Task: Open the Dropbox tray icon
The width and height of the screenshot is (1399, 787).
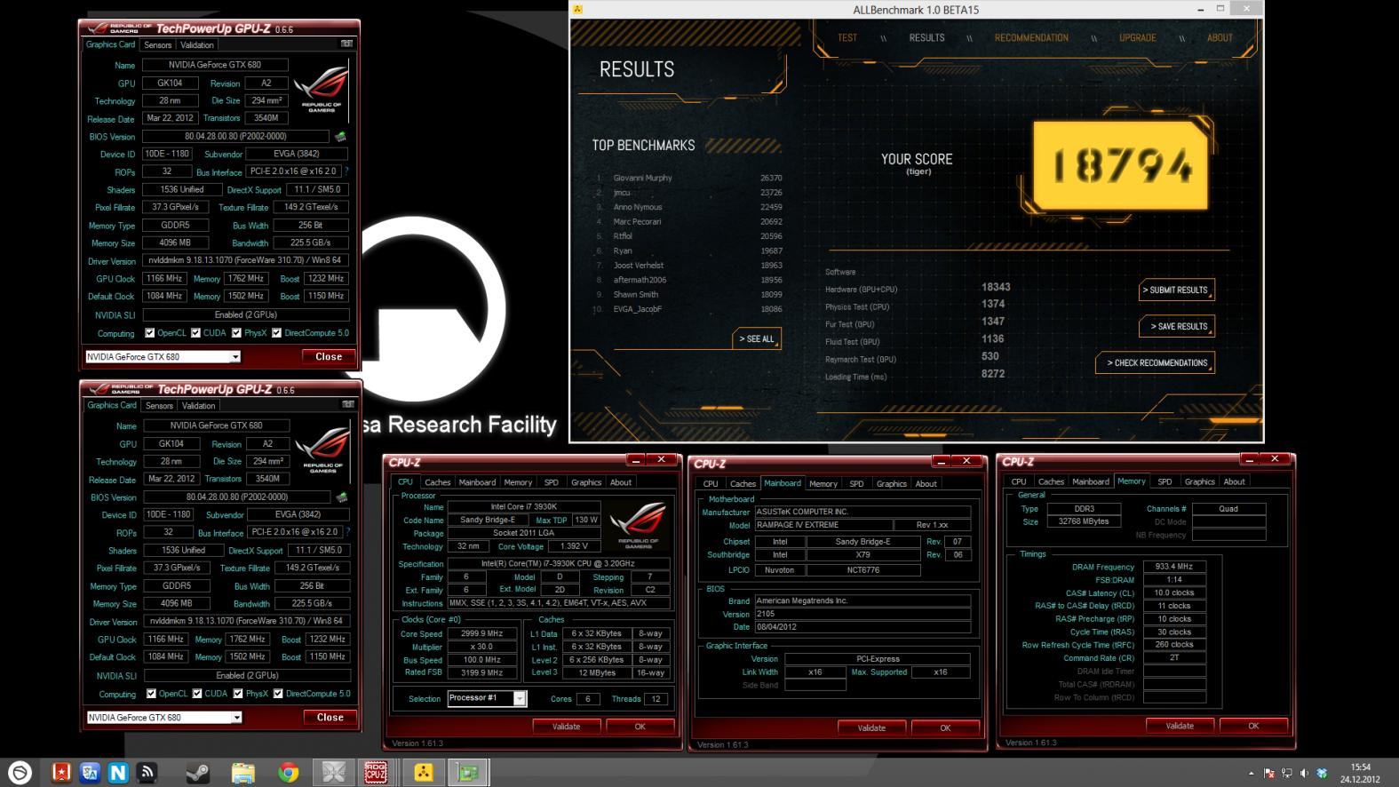Action: 1322,773
